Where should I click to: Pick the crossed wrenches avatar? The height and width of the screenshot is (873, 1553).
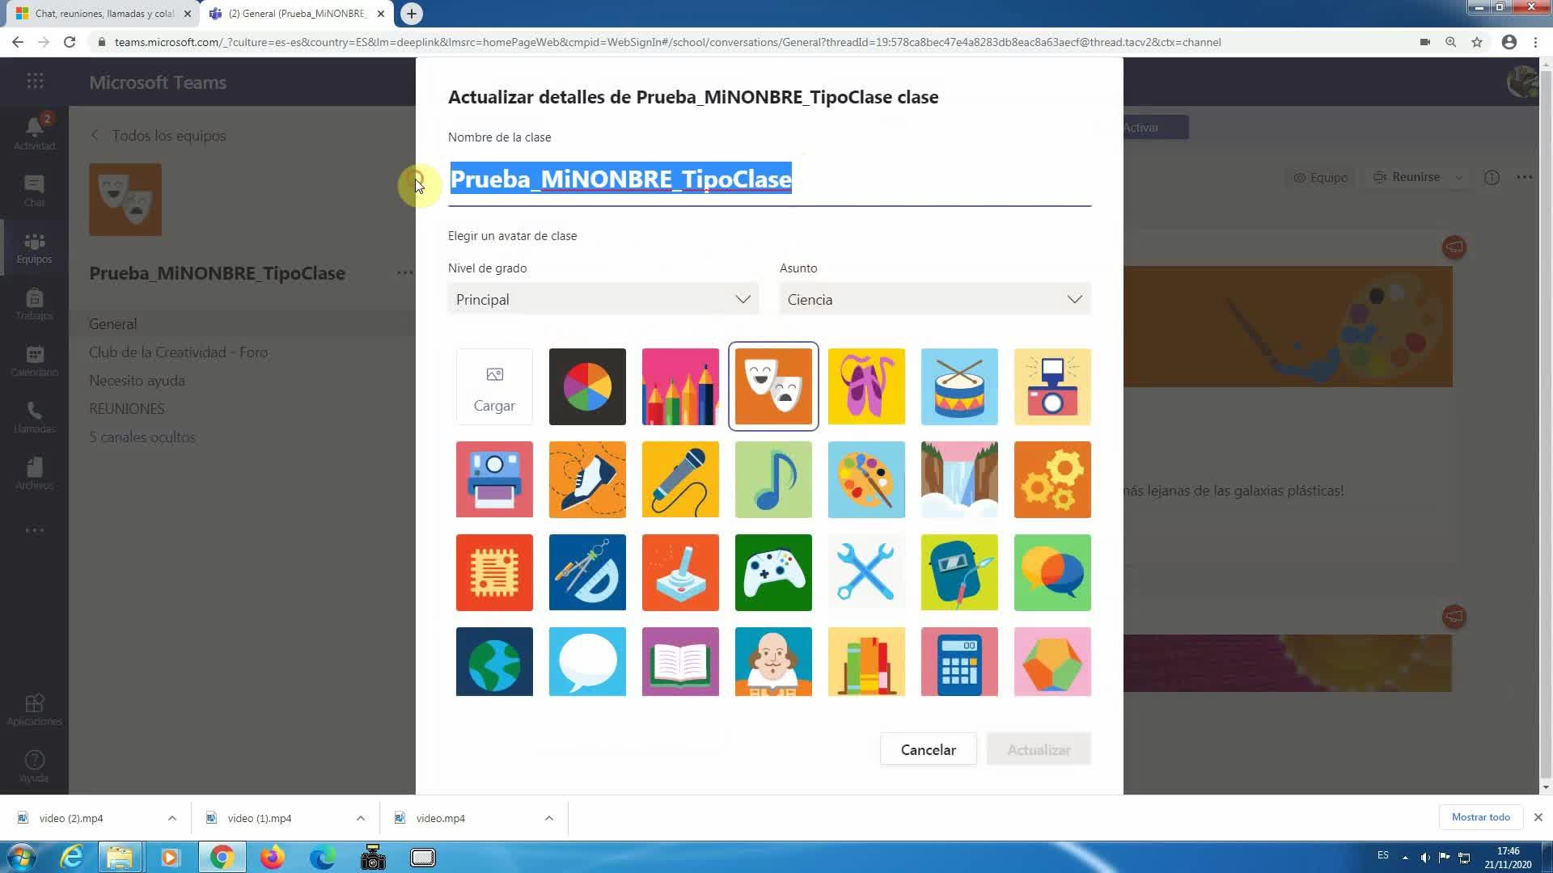point(866,572)
